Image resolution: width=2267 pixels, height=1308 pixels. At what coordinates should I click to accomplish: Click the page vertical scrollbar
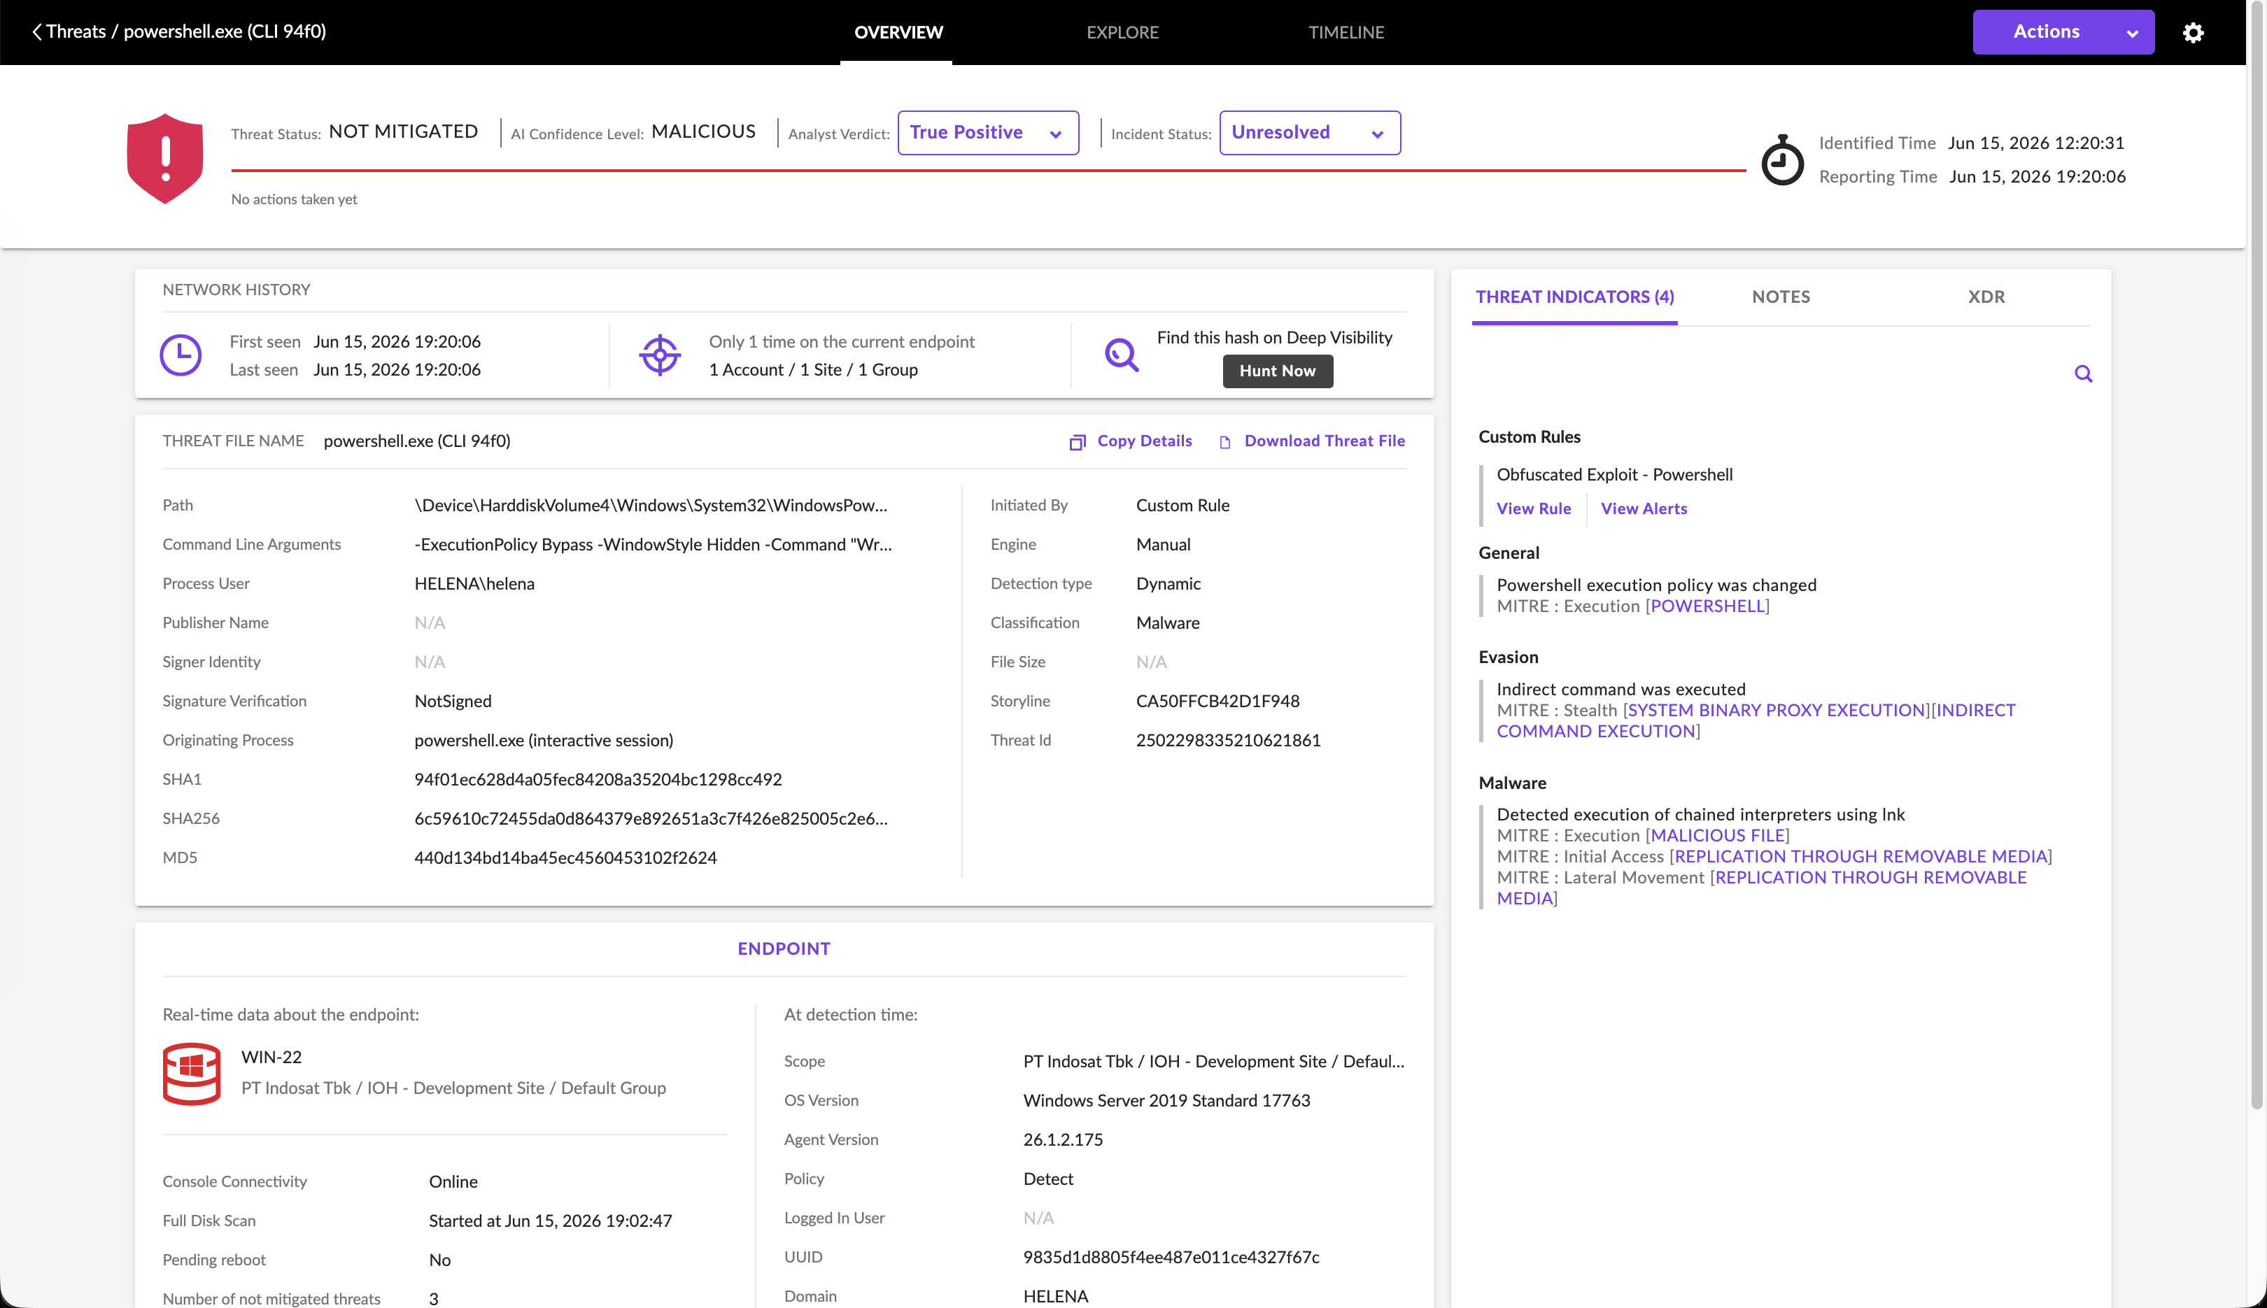point(2257,557)
